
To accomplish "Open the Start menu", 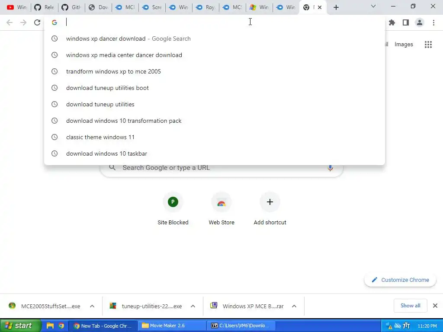I will (x=20, y=326).
